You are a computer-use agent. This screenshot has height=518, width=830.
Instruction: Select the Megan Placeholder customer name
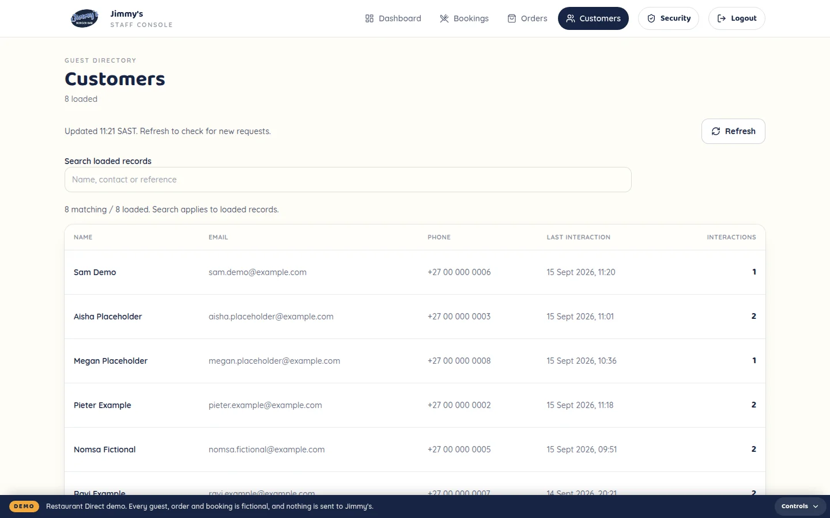coord(111,361)
